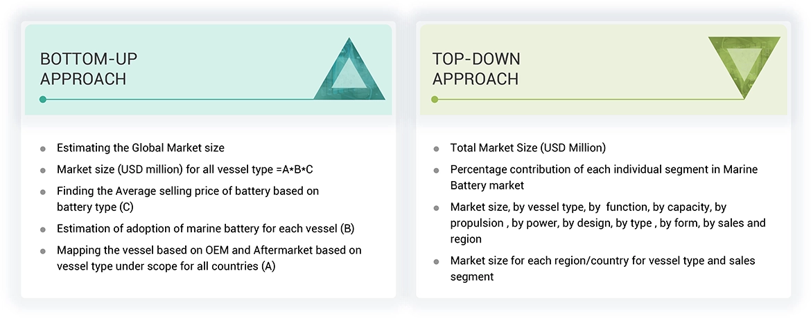Viewport: 811px width, 318px height.
Task: Click the bullet beside 'Total Market Size'
Action: click(x=436, y=148)
